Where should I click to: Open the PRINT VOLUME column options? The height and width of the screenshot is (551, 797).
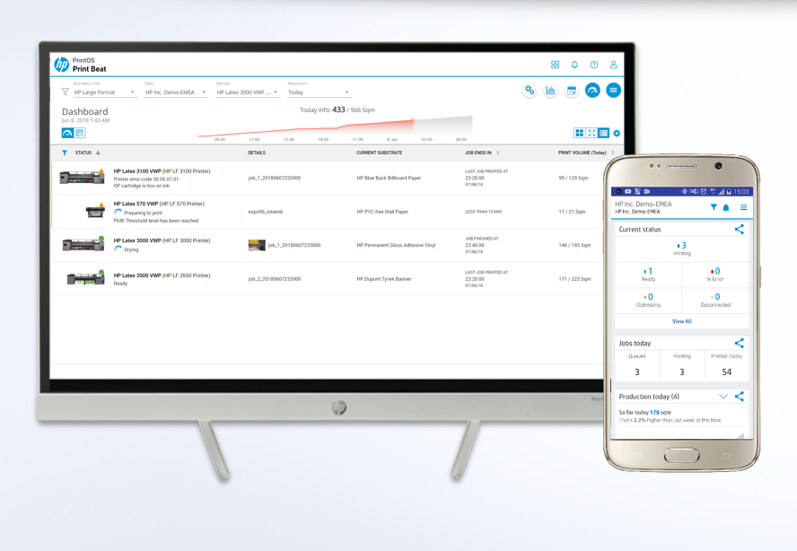(613, 153)
